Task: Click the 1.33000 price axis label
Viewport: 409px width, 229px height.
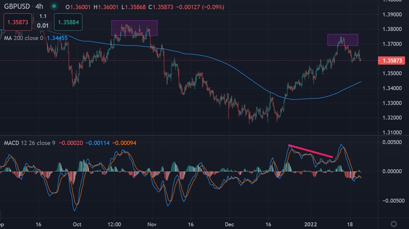Action: [392, 103]
